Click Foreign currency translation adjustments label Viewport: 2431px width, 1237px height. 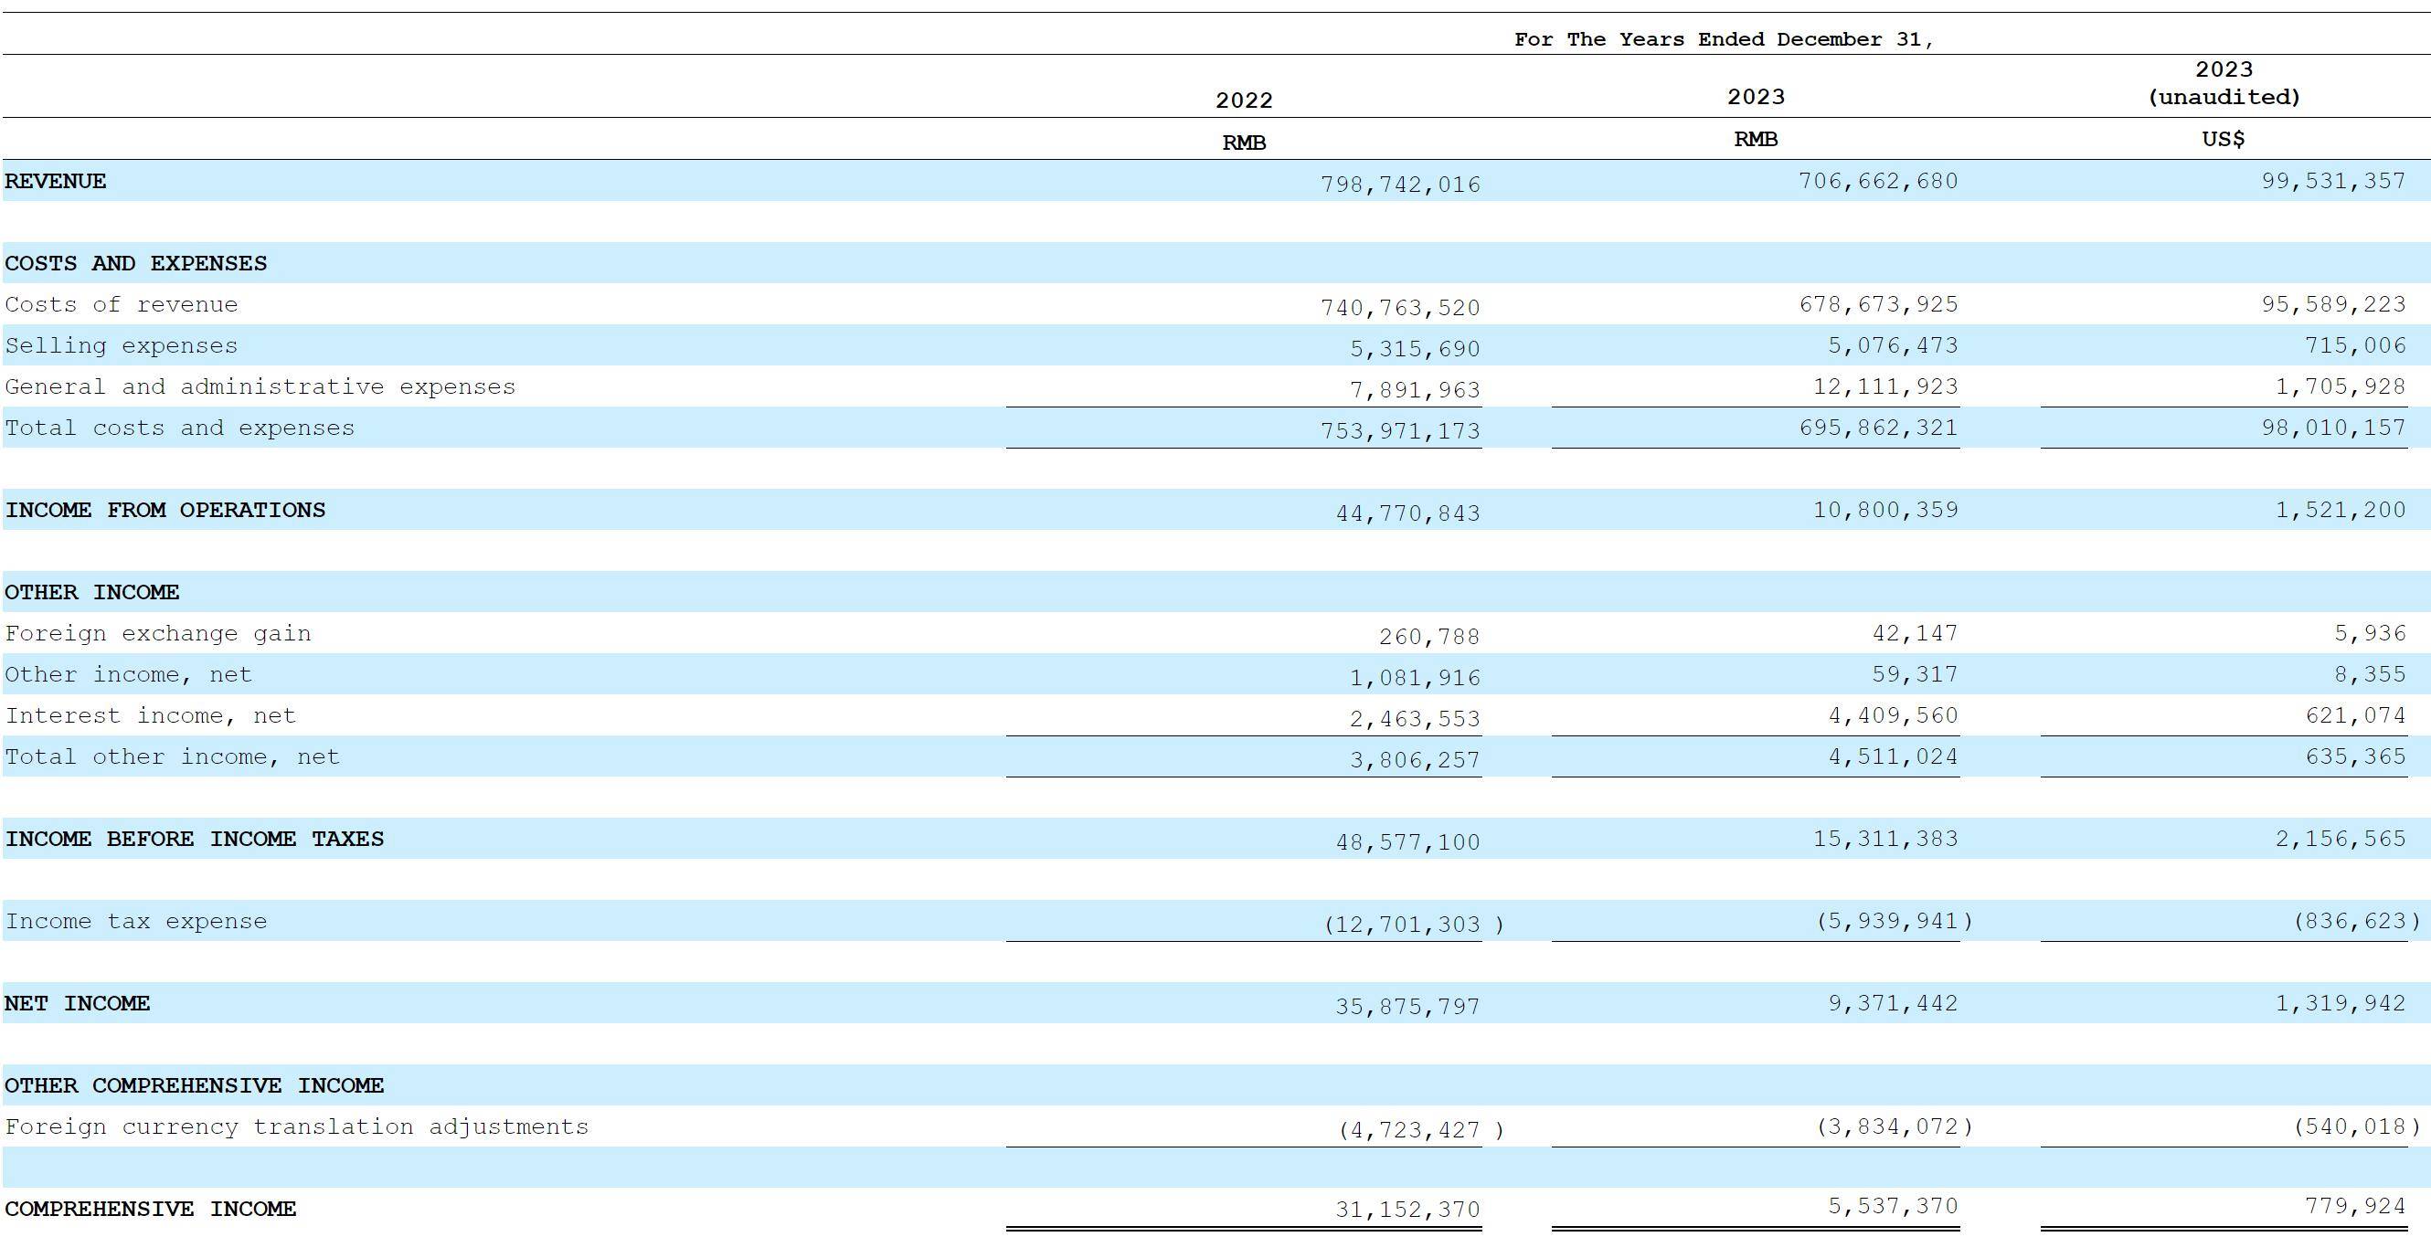pos(297,1127)
